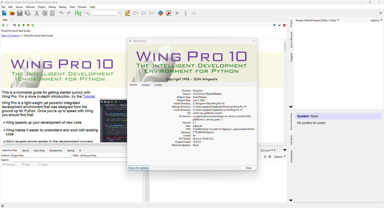The image size is (384, 208).
Task: Open the red wrench preferences icon
Action: point(169,13)
